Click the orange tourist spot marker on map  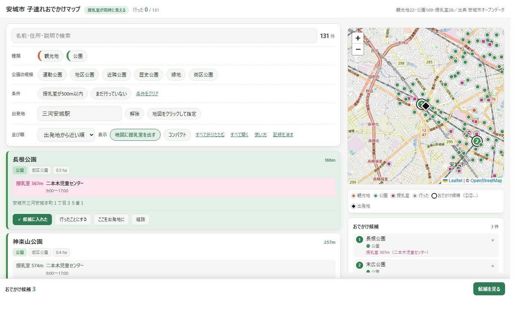click(x=474, y=110)
